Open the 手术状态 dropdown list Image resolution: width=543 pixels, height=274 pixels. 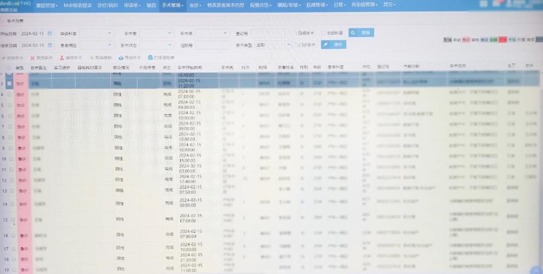[x=169, y=45]
